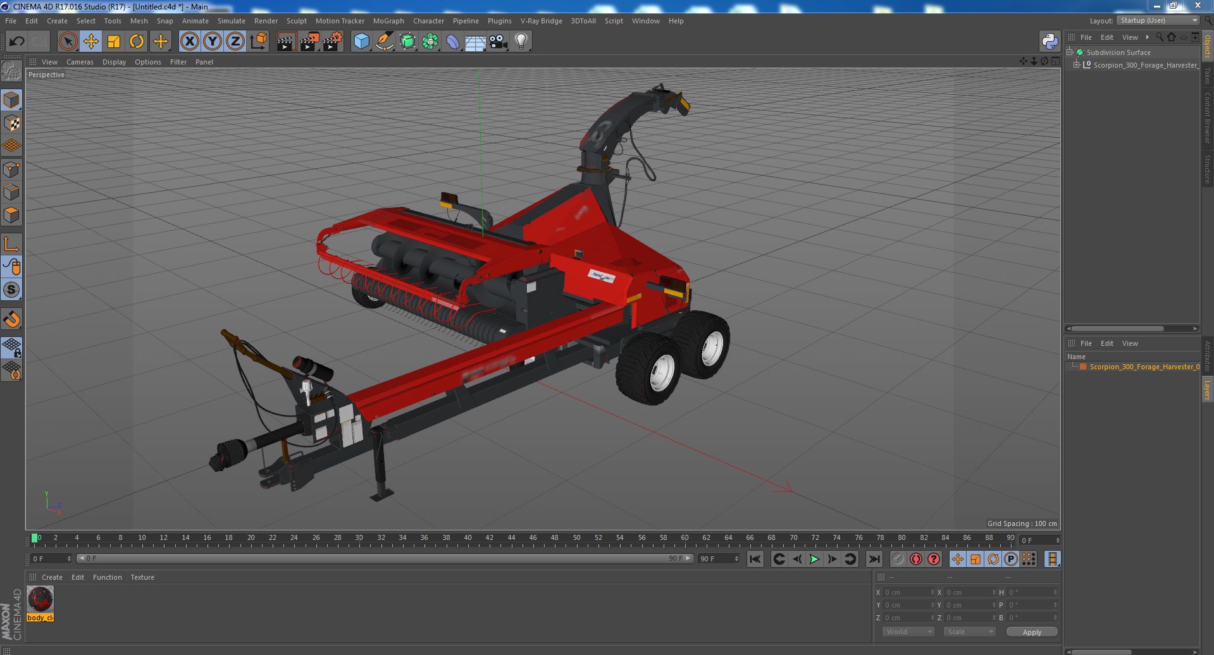Expand Scorpion_300_Forage_Harvester object tree
Screen dimensions: 1214x655
coord(1076,64)
